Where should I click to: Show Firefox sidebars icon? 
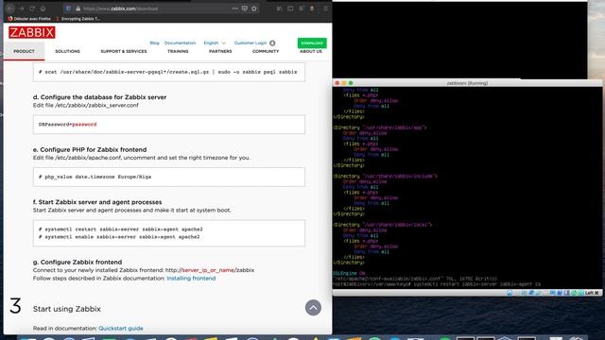click(x=290, y=8)
